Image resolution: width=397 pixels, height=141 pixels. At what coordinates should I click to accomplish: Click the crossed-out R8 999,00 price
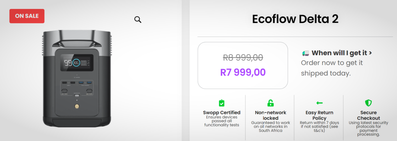243,58
